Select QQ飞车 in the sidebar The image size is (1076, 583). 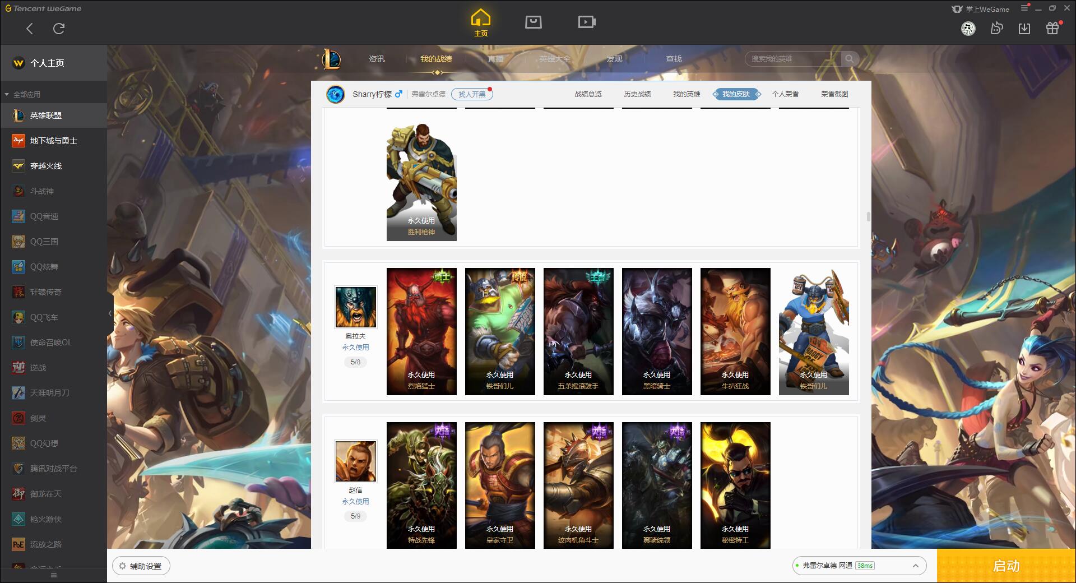point(53,317)
